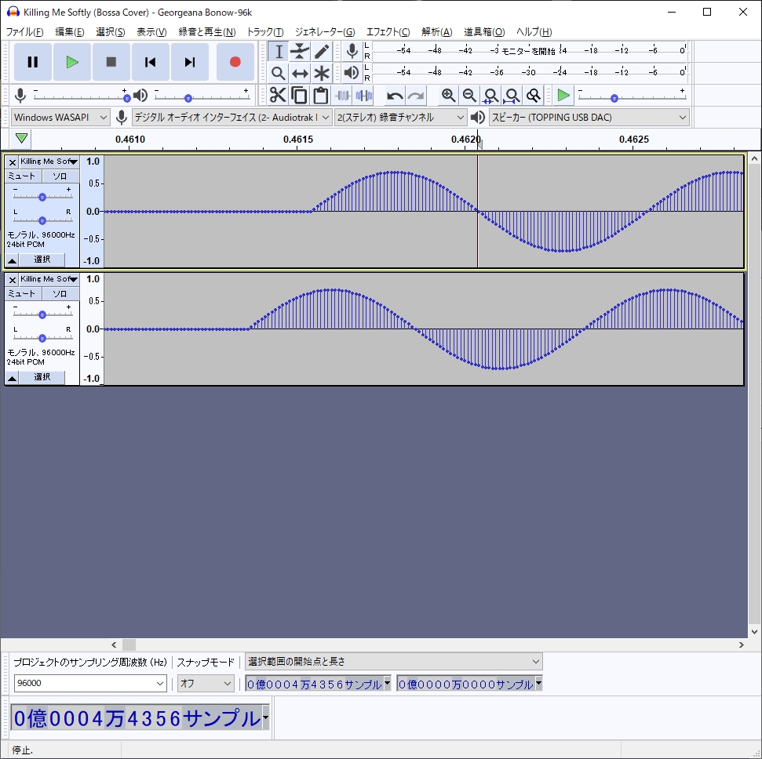The height and width of the screenshot is (759, 762).
Task: Close the second track with its X
Action: pos(12,279)
